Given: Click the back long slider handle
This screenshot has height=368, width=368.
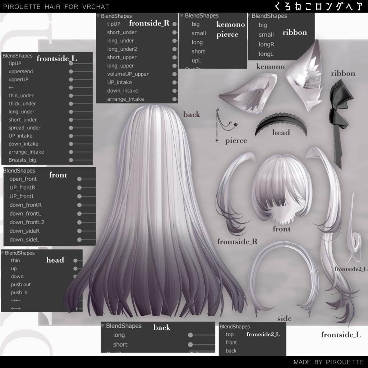Looking at the screenshot, I should 190,335.
